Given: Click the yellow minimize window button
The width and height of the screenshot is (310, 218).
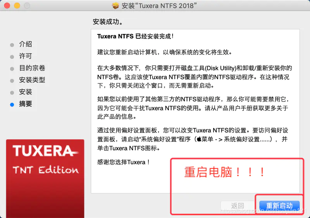Looking at the screenshot, I should [17, 5].
